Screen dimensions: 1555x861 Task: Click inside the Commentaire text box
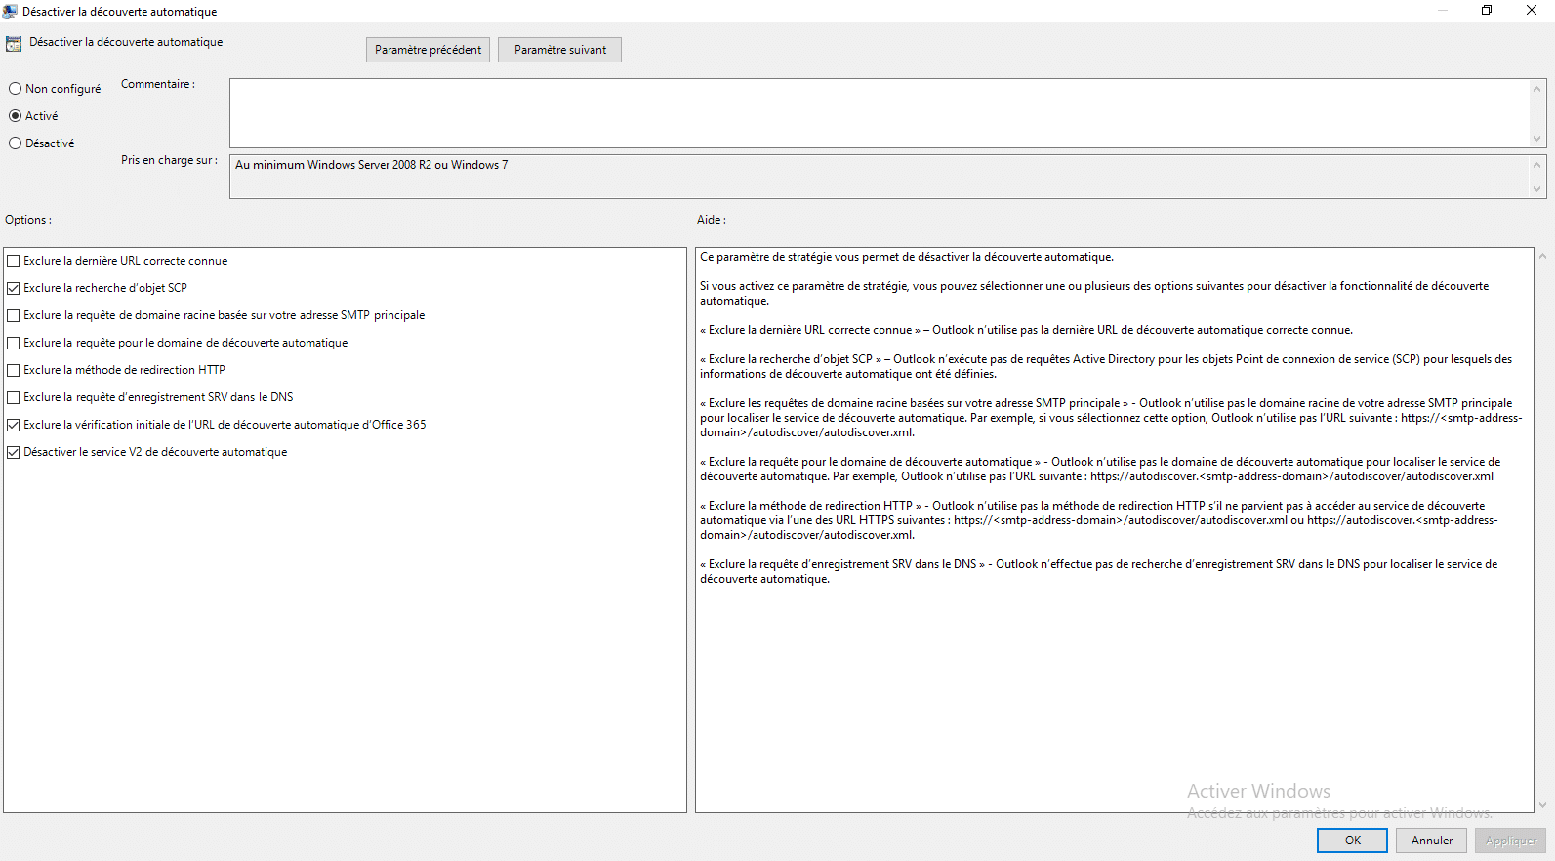879,113
